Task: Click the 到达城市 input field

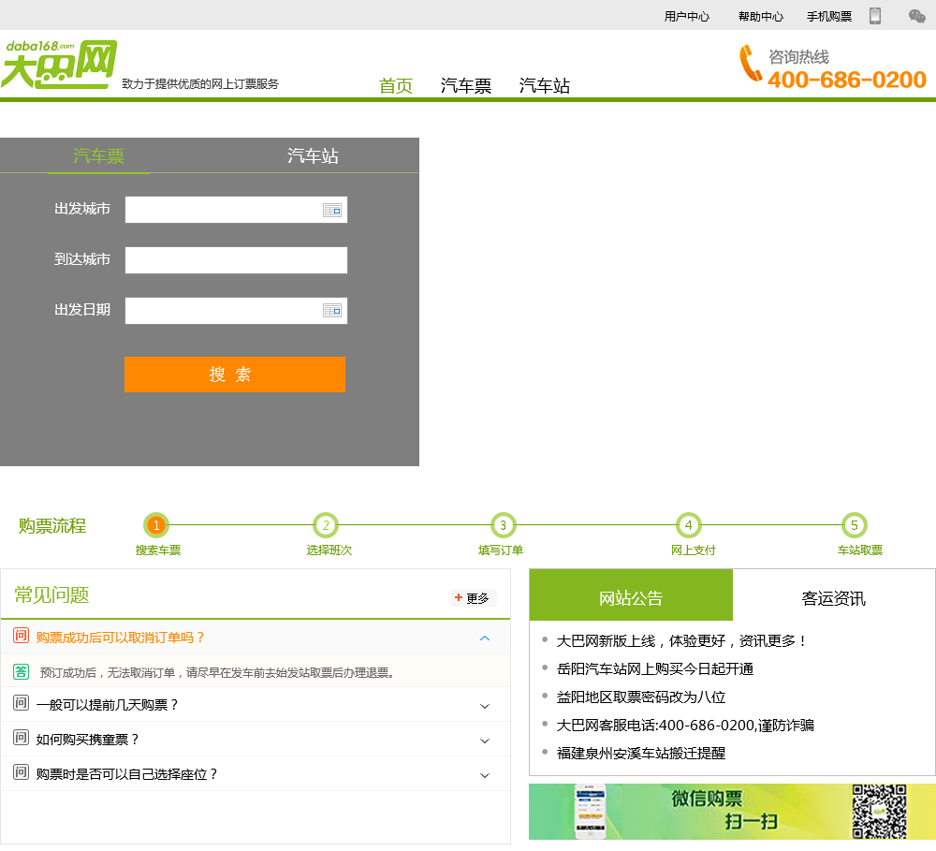Action: coord(237,260)
